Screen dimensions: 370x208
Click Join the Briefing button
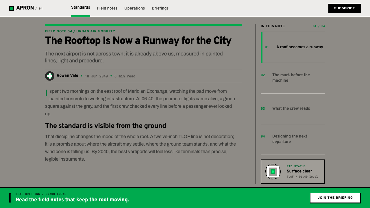click(335, 198)
